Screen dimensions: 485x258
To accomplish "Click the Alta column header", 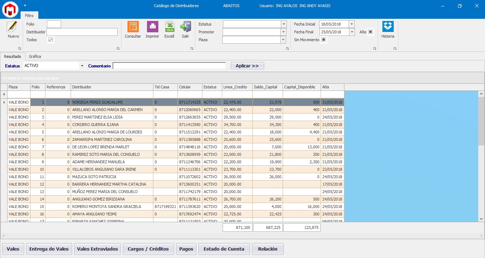I will click(x=332, y=87).
